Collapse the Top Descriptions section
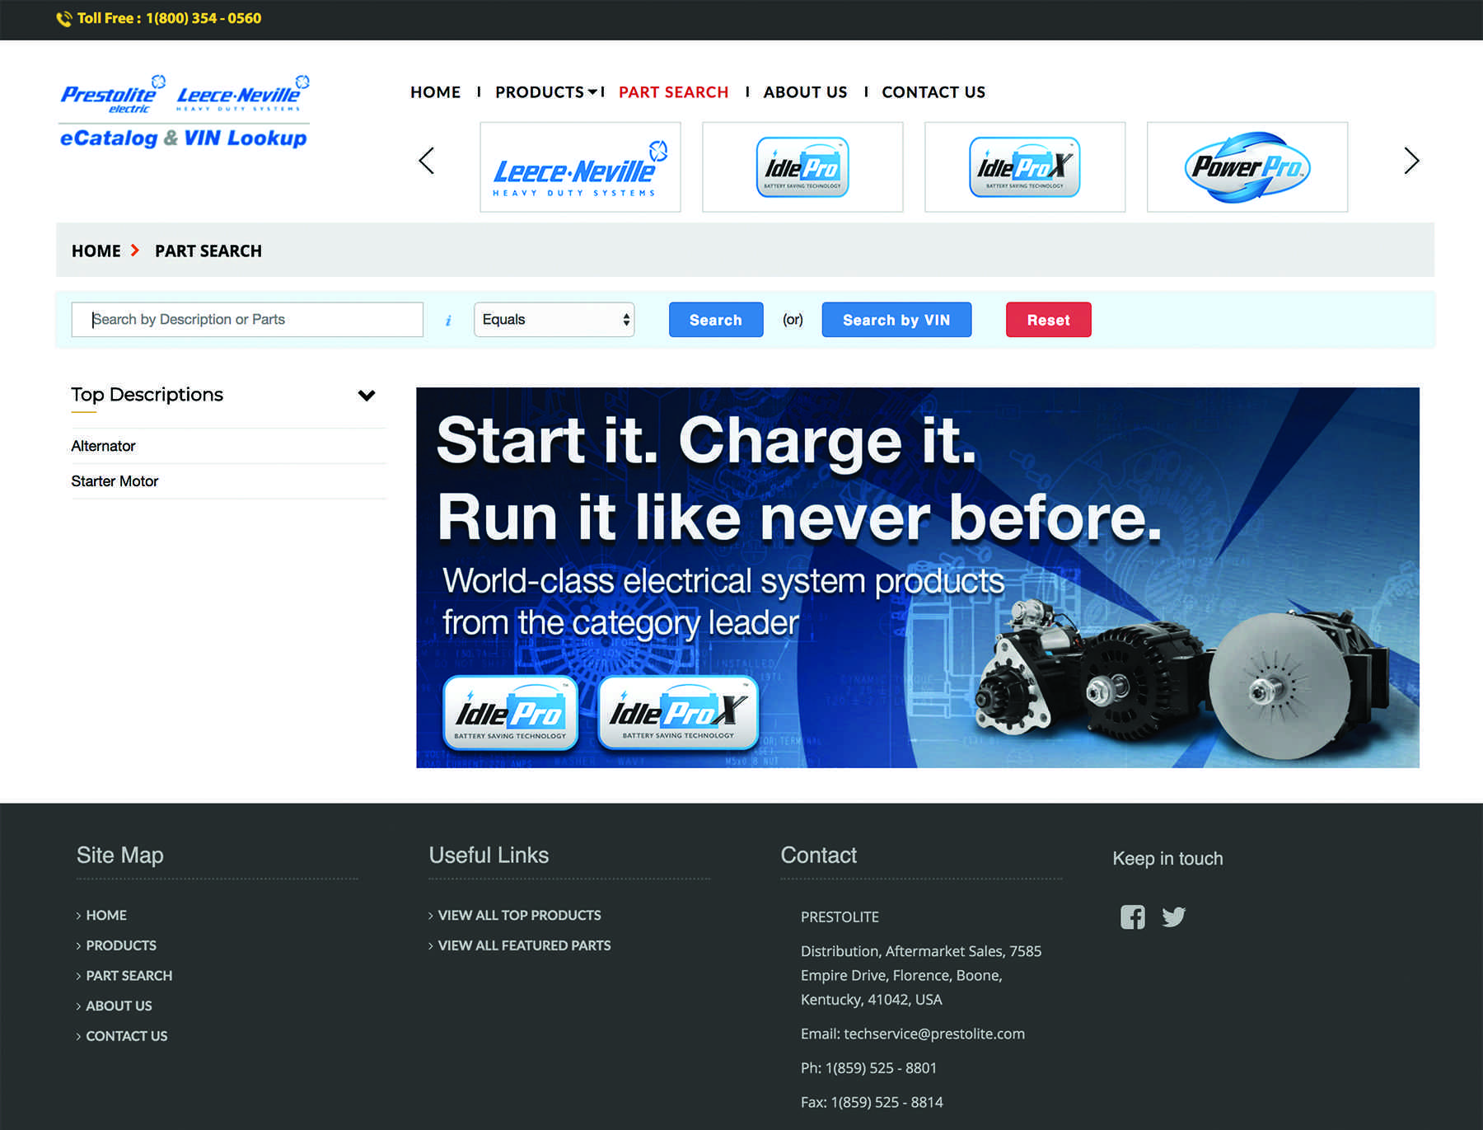 [367, 396]
